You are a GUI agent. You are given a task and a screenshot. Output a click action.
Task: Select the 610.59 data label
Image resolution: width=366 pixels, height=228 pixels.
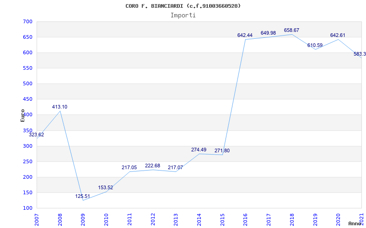click(x=315, y=45)
